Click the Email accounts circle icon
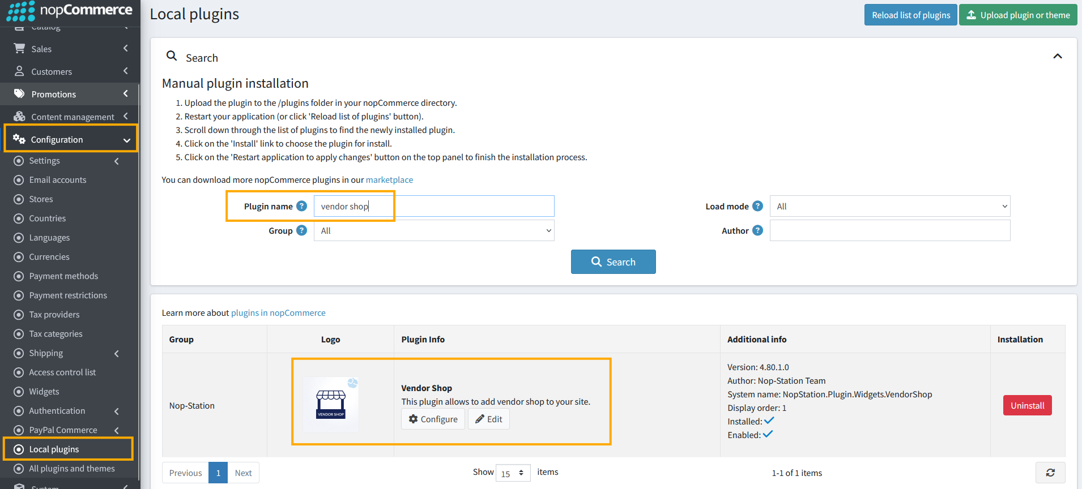Viewport: 1082px width, 489px height. (x=19, y=180)
